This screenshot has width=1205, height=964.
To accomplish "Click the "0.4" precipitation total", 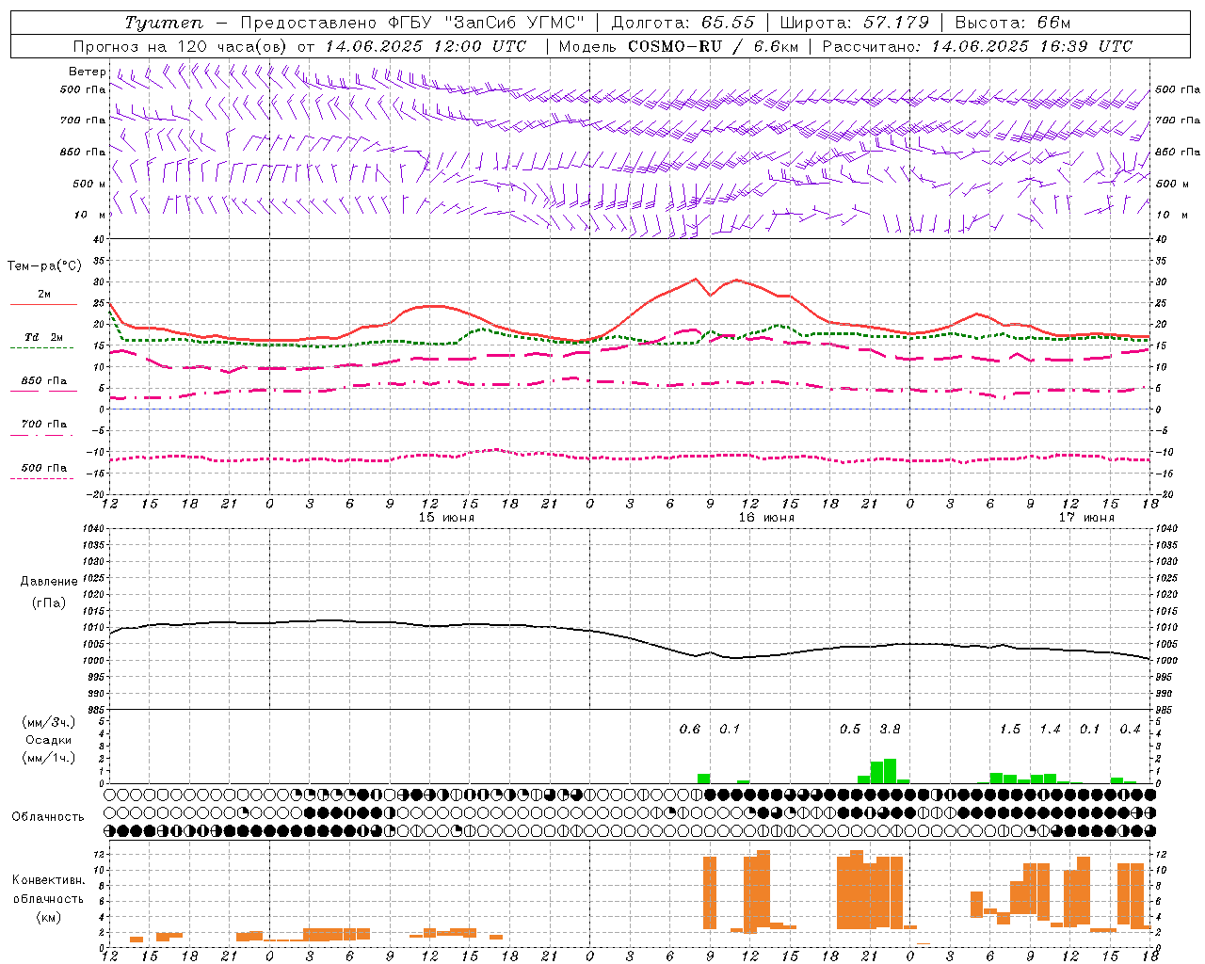I will click(1130, 730).
